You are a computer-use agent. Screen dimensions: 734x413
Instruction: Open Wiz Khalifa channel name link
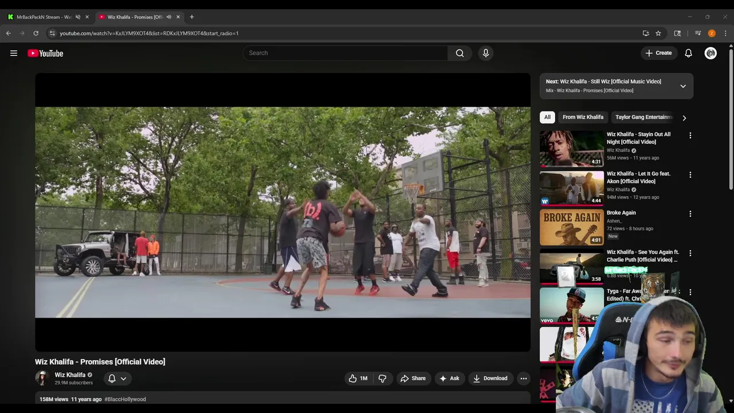(x=70, y=375)
